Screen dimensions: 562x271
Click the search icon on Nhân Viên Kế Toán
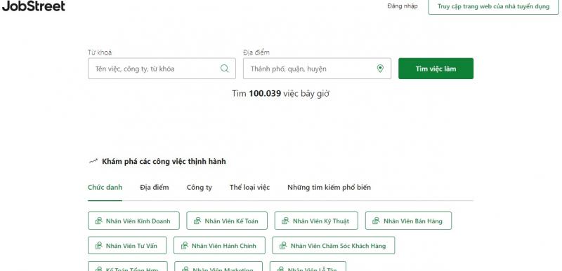coord(197,221)
